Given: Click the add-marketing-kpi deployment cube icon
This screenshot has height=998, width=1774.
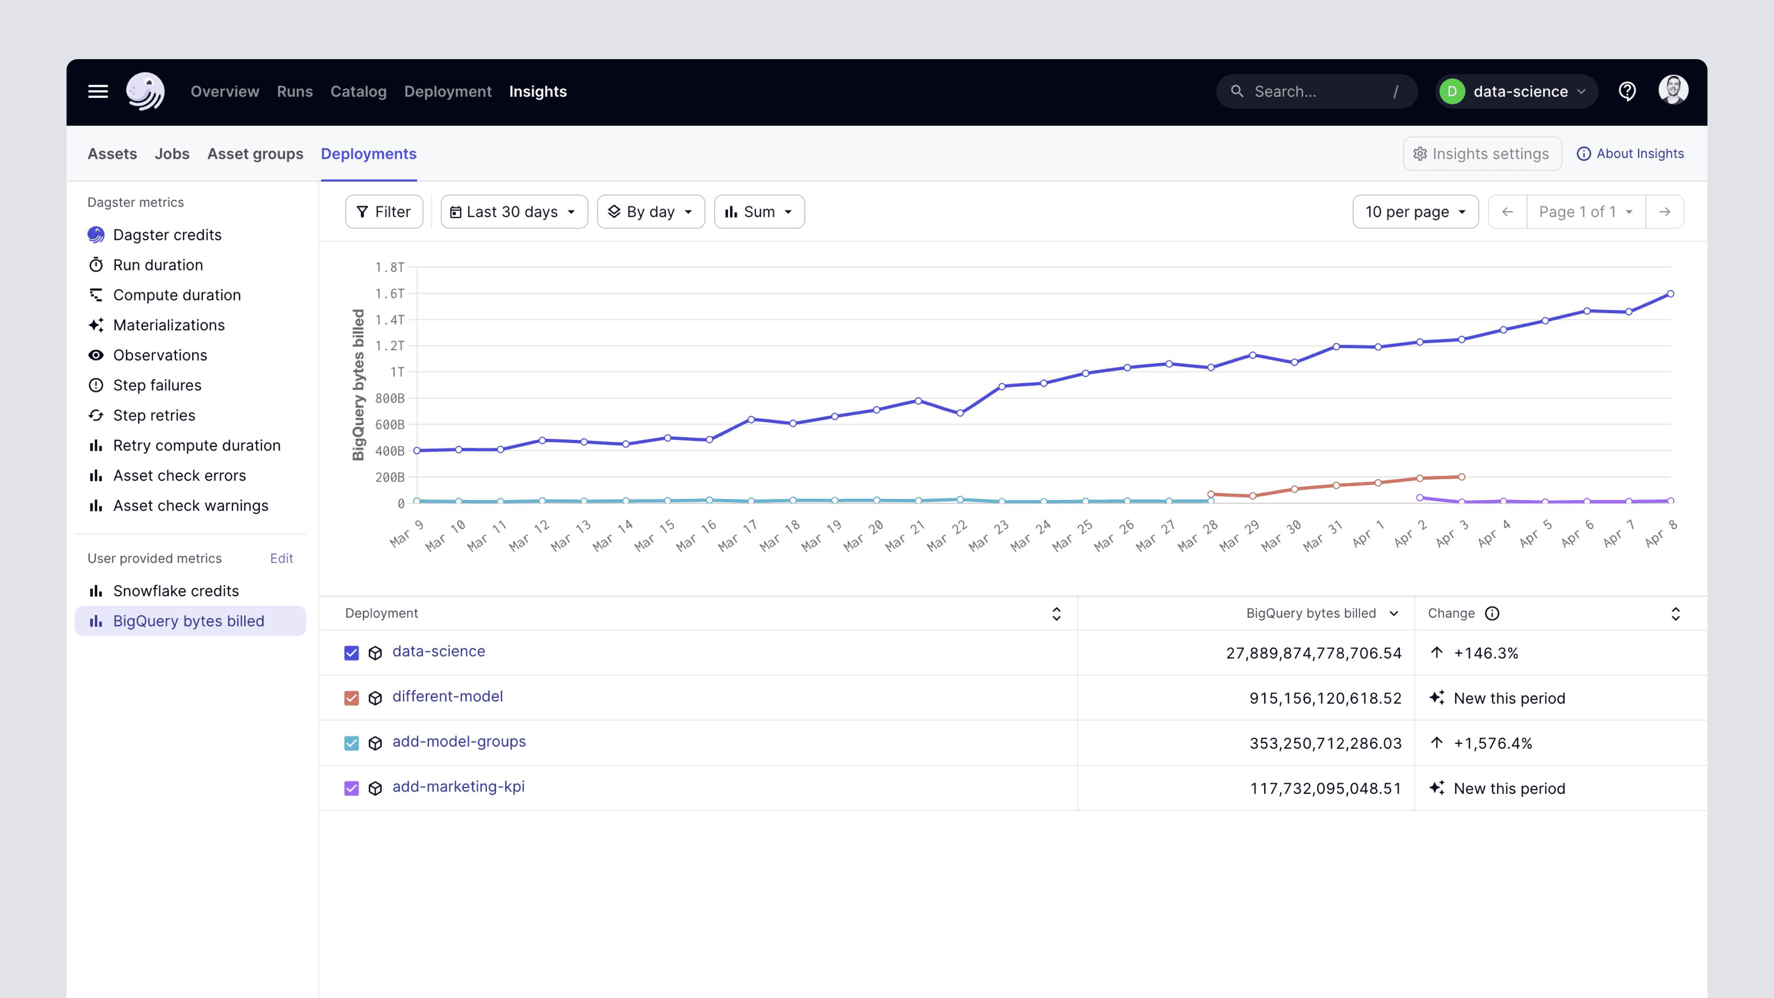Looking at the screenshot, I should (375, 789).
